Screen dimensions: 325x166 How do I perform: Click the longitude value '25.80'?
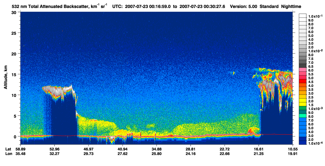tap(156, 154)
